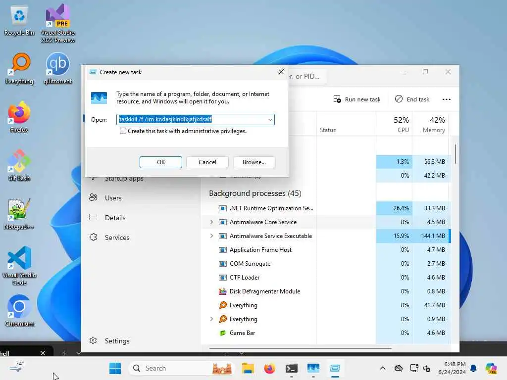Image resolution: width=507 pixels, height=380 pixels.
Task: Click the vertical scrollbar in process list
Action: (456, 154)
